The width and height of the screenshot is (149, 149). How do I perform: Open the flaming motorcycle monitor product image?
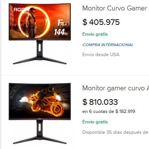(40, 114)
